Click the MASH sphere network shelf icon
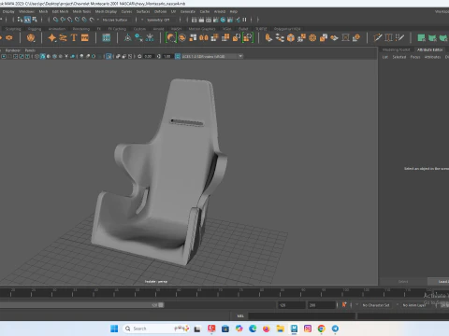449x336 pixels. pos(31,38)
